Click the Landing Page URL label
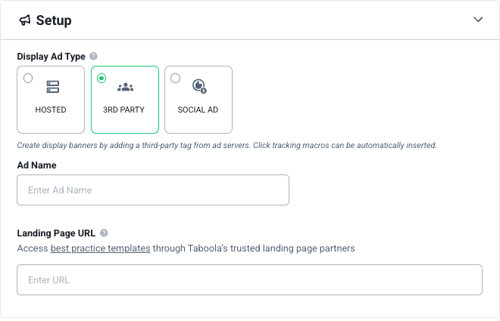This screenshot has height=321, width=500. pyautogui.click(x=56, y=233)
